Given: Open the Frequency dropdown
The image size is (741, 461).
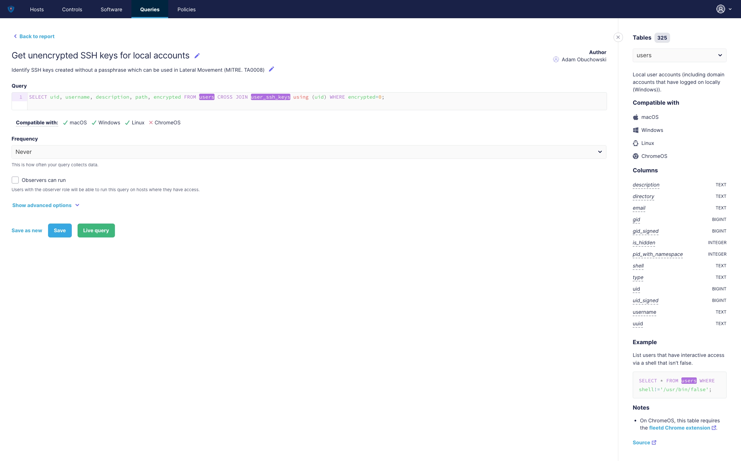Looking at the screenshot, I should point(309,152).
